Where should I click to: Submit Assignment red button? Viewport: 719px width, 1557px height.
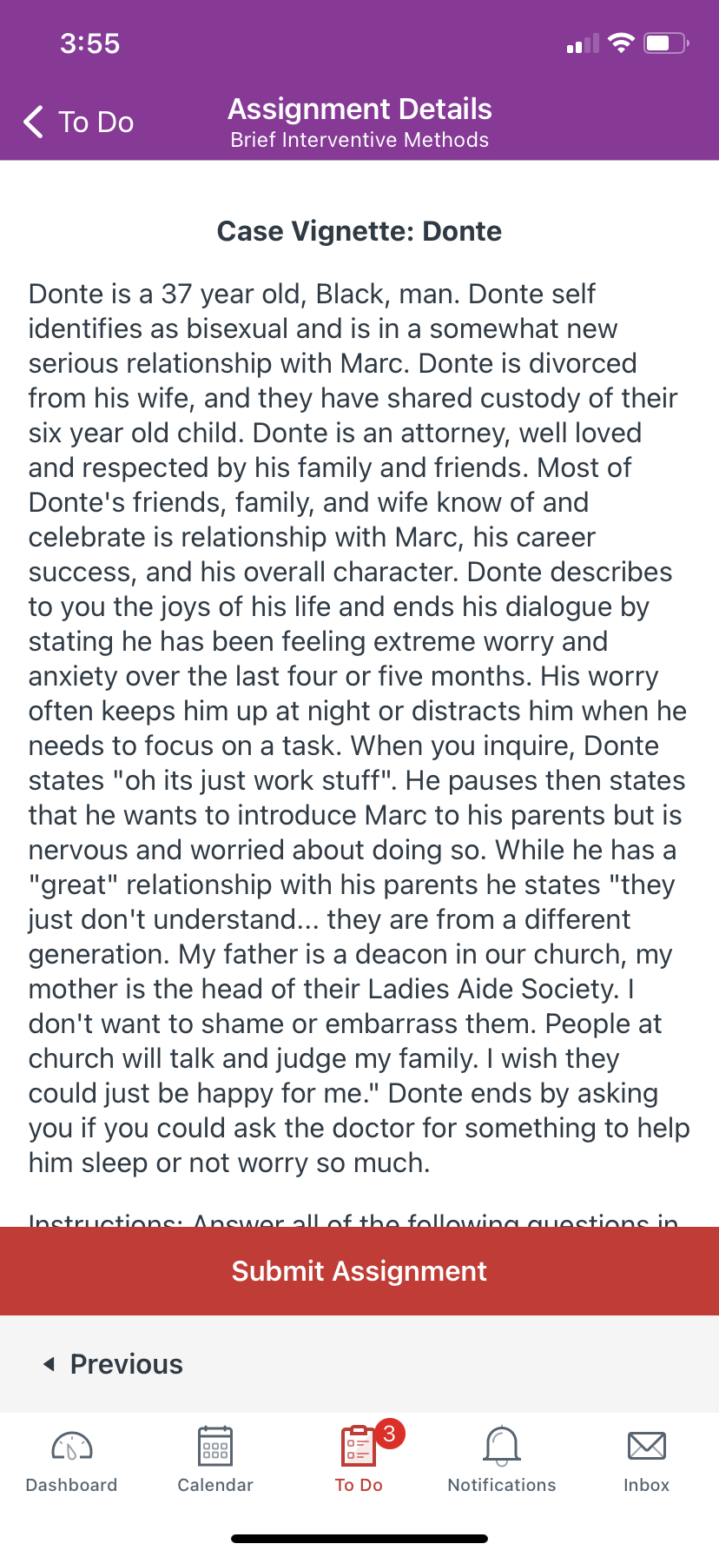tap(359, 1271)
